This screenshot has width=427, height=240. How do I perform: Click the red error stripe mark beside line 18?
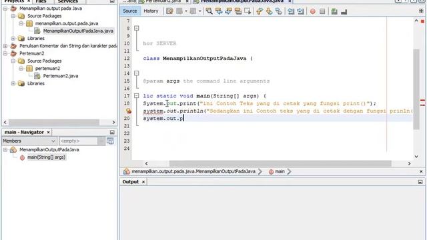click(x=422, y=101)
